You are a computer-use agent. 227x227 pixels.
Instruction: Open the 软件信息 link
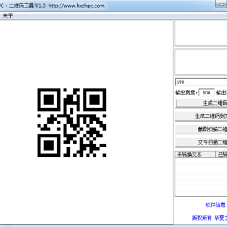[x=216, y=205]
